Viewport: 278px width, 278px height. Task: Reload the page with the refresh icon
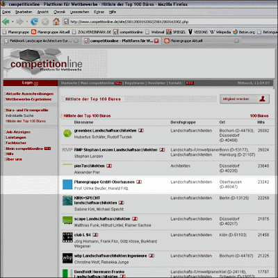[34, 22]
